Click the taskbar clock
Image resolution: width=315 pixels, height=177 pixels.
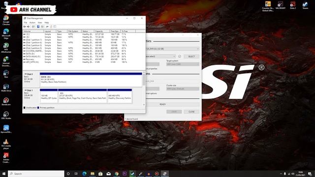click(x=301, y=174)
